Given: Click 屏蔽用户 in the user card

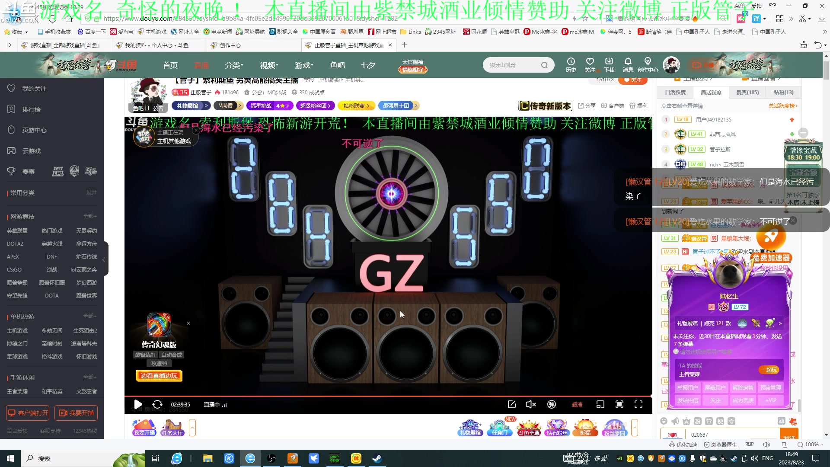Looking at the screenshot, I should point(715,387).
